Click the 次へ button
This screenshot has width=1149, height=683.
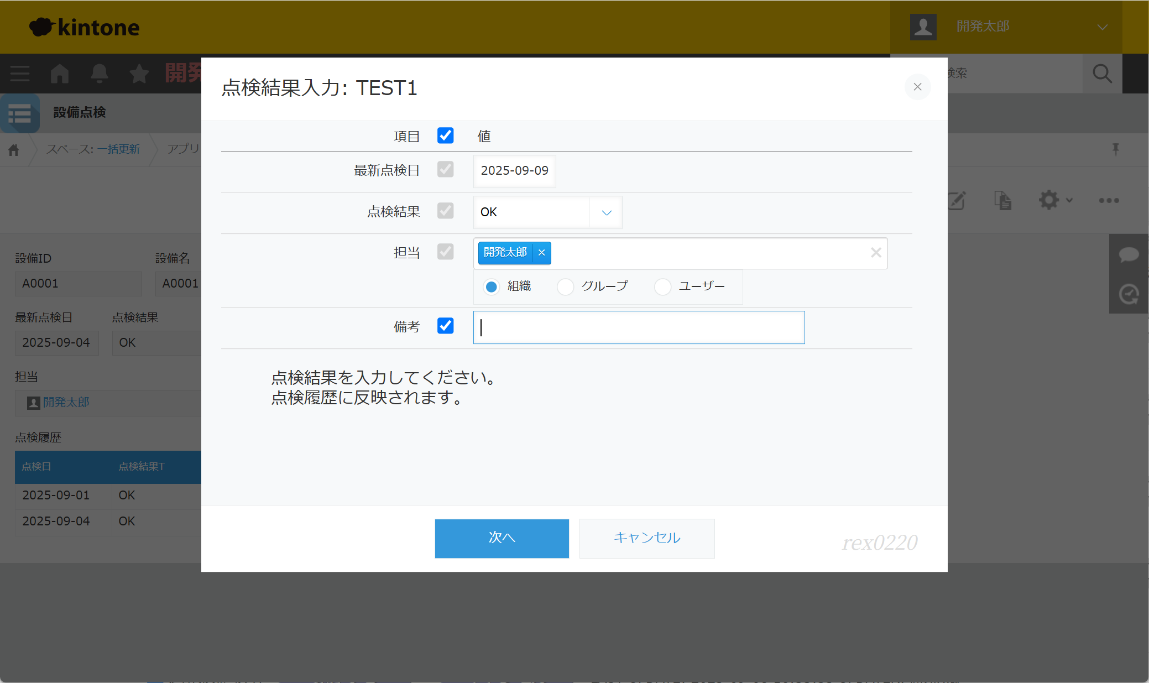pos(502,538)
